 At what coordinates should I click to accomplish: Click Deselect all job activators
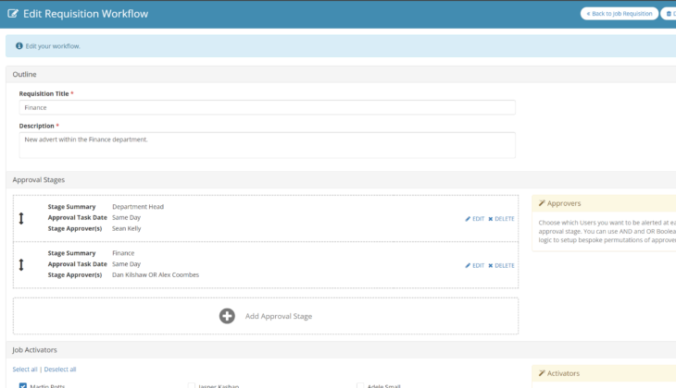coord(60,370)
